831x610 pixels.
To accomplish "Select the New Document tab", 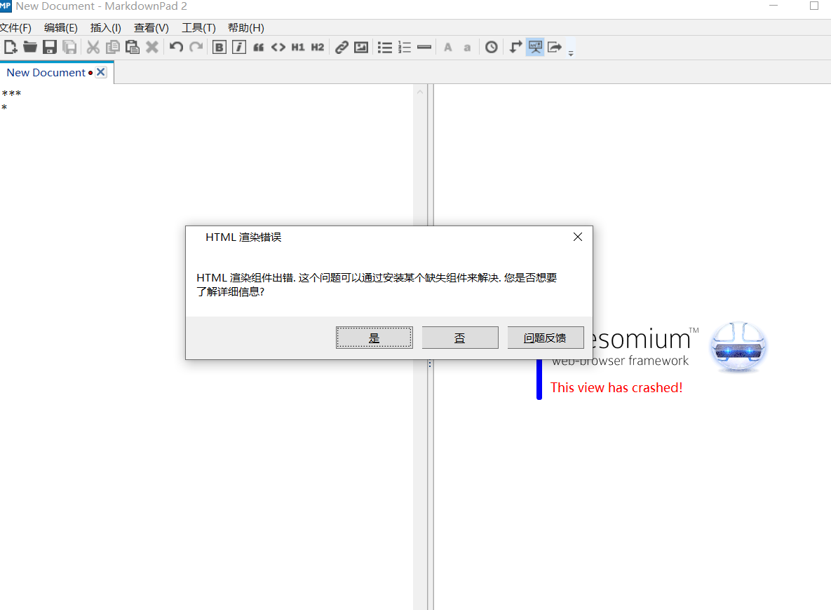I will coord(47,71).
